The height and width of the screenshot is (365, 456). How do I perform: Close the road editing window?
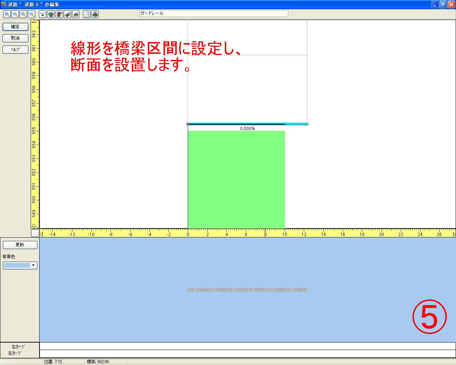coord(451,4)
